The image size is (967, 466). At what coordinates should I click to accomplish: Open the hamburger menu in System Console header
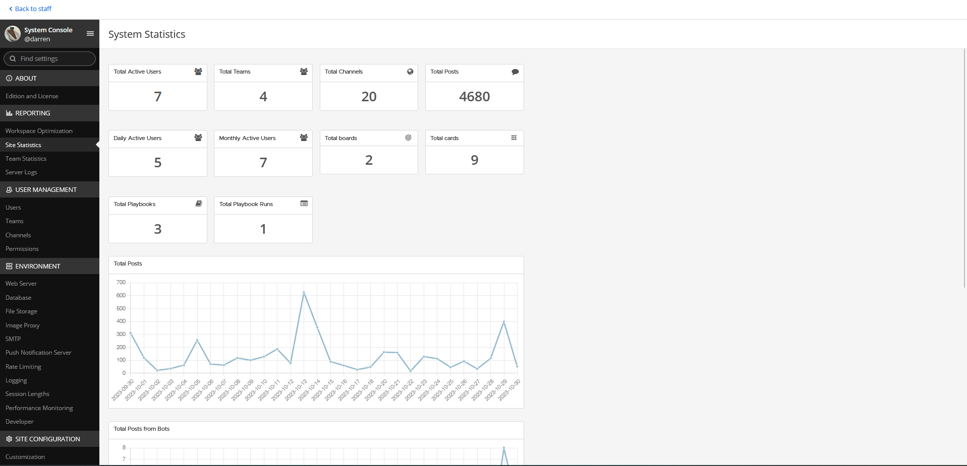click(90, 34)
